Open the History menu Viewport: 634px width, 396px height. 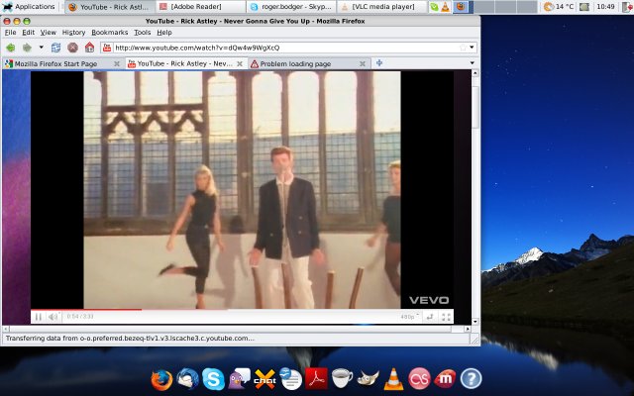pos(73,33)
